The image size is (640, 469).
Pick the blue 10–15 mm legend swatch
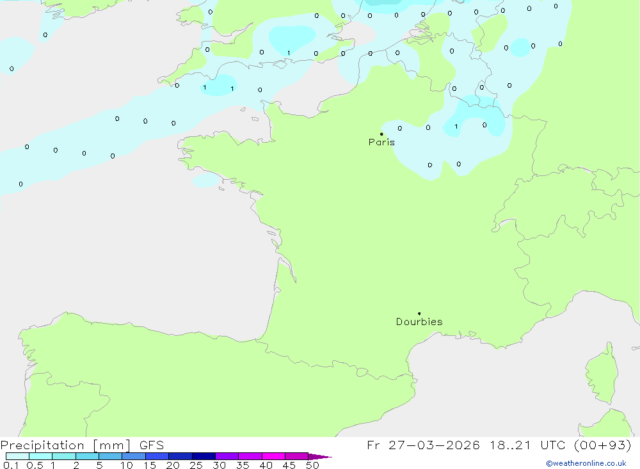(x=134, y=456)
